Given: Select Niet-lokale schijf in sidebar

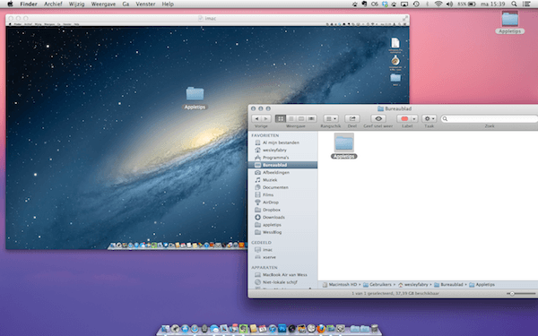Looking at the screenshot, I should coord(280,282).
